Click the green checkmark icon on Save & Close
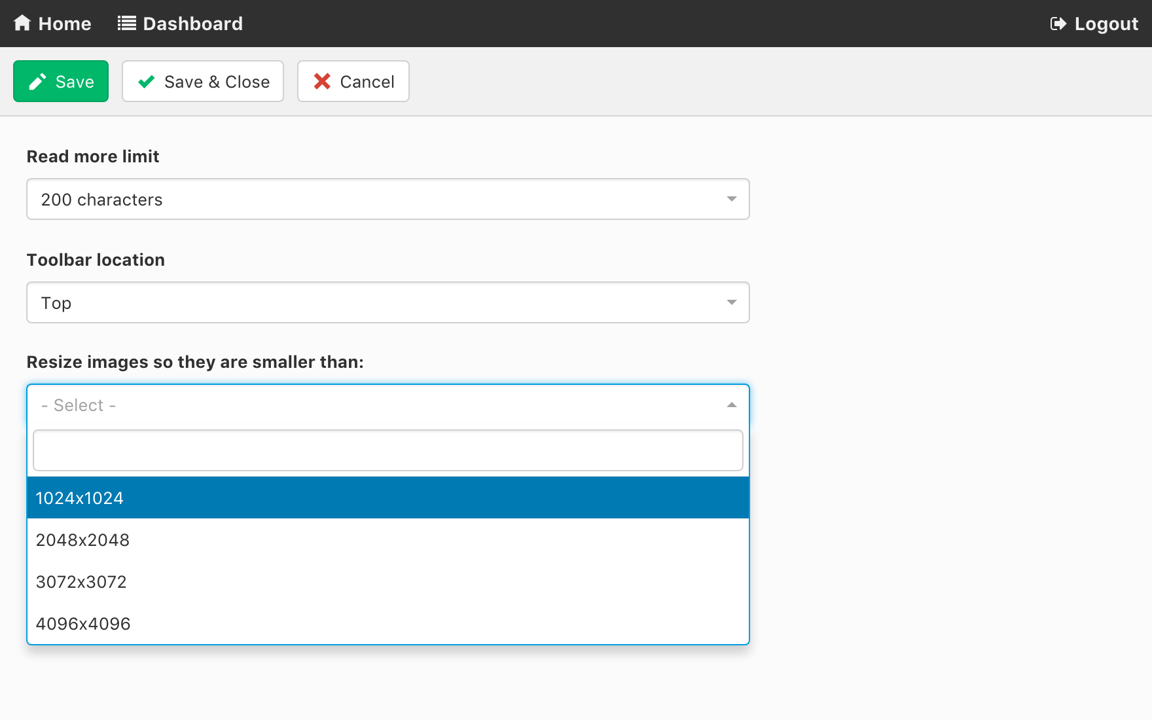1152x720 pixels. [x=147, y=82]
